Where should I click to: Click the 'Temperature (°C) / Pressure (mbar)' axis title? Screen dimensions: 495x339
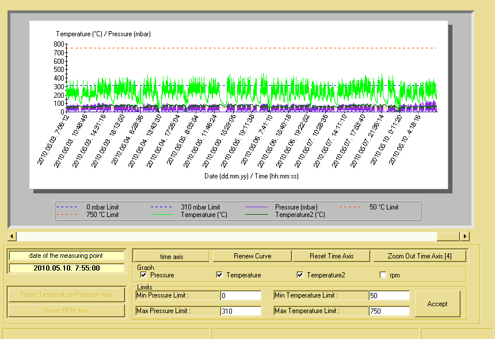tap(103, 34)
